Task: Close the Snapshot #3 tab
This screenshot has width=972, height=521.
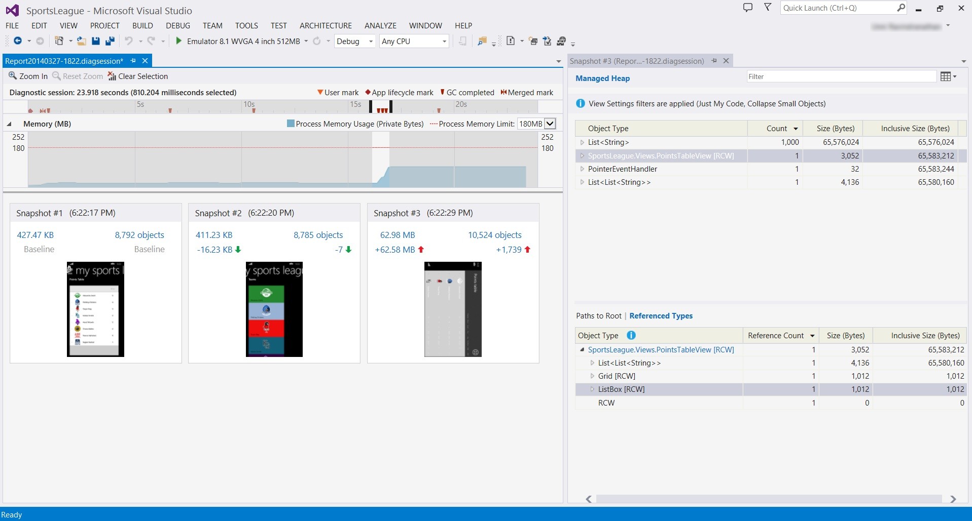Action: pyautogui.click(x=726, y=61)
